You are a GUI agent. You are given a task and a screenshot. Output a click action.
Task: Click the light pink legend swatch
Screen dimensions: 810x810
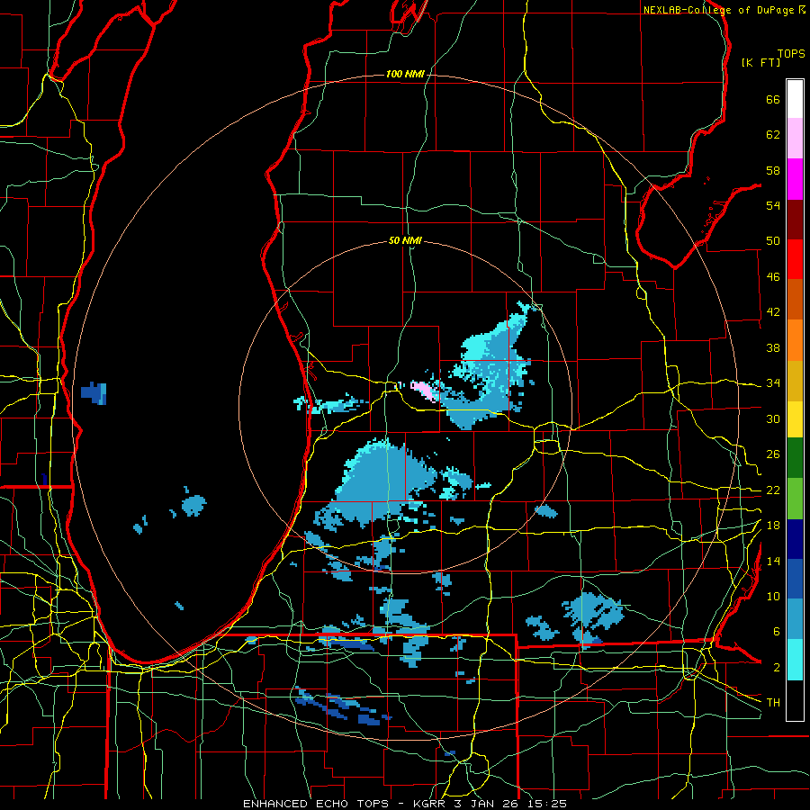795,138
